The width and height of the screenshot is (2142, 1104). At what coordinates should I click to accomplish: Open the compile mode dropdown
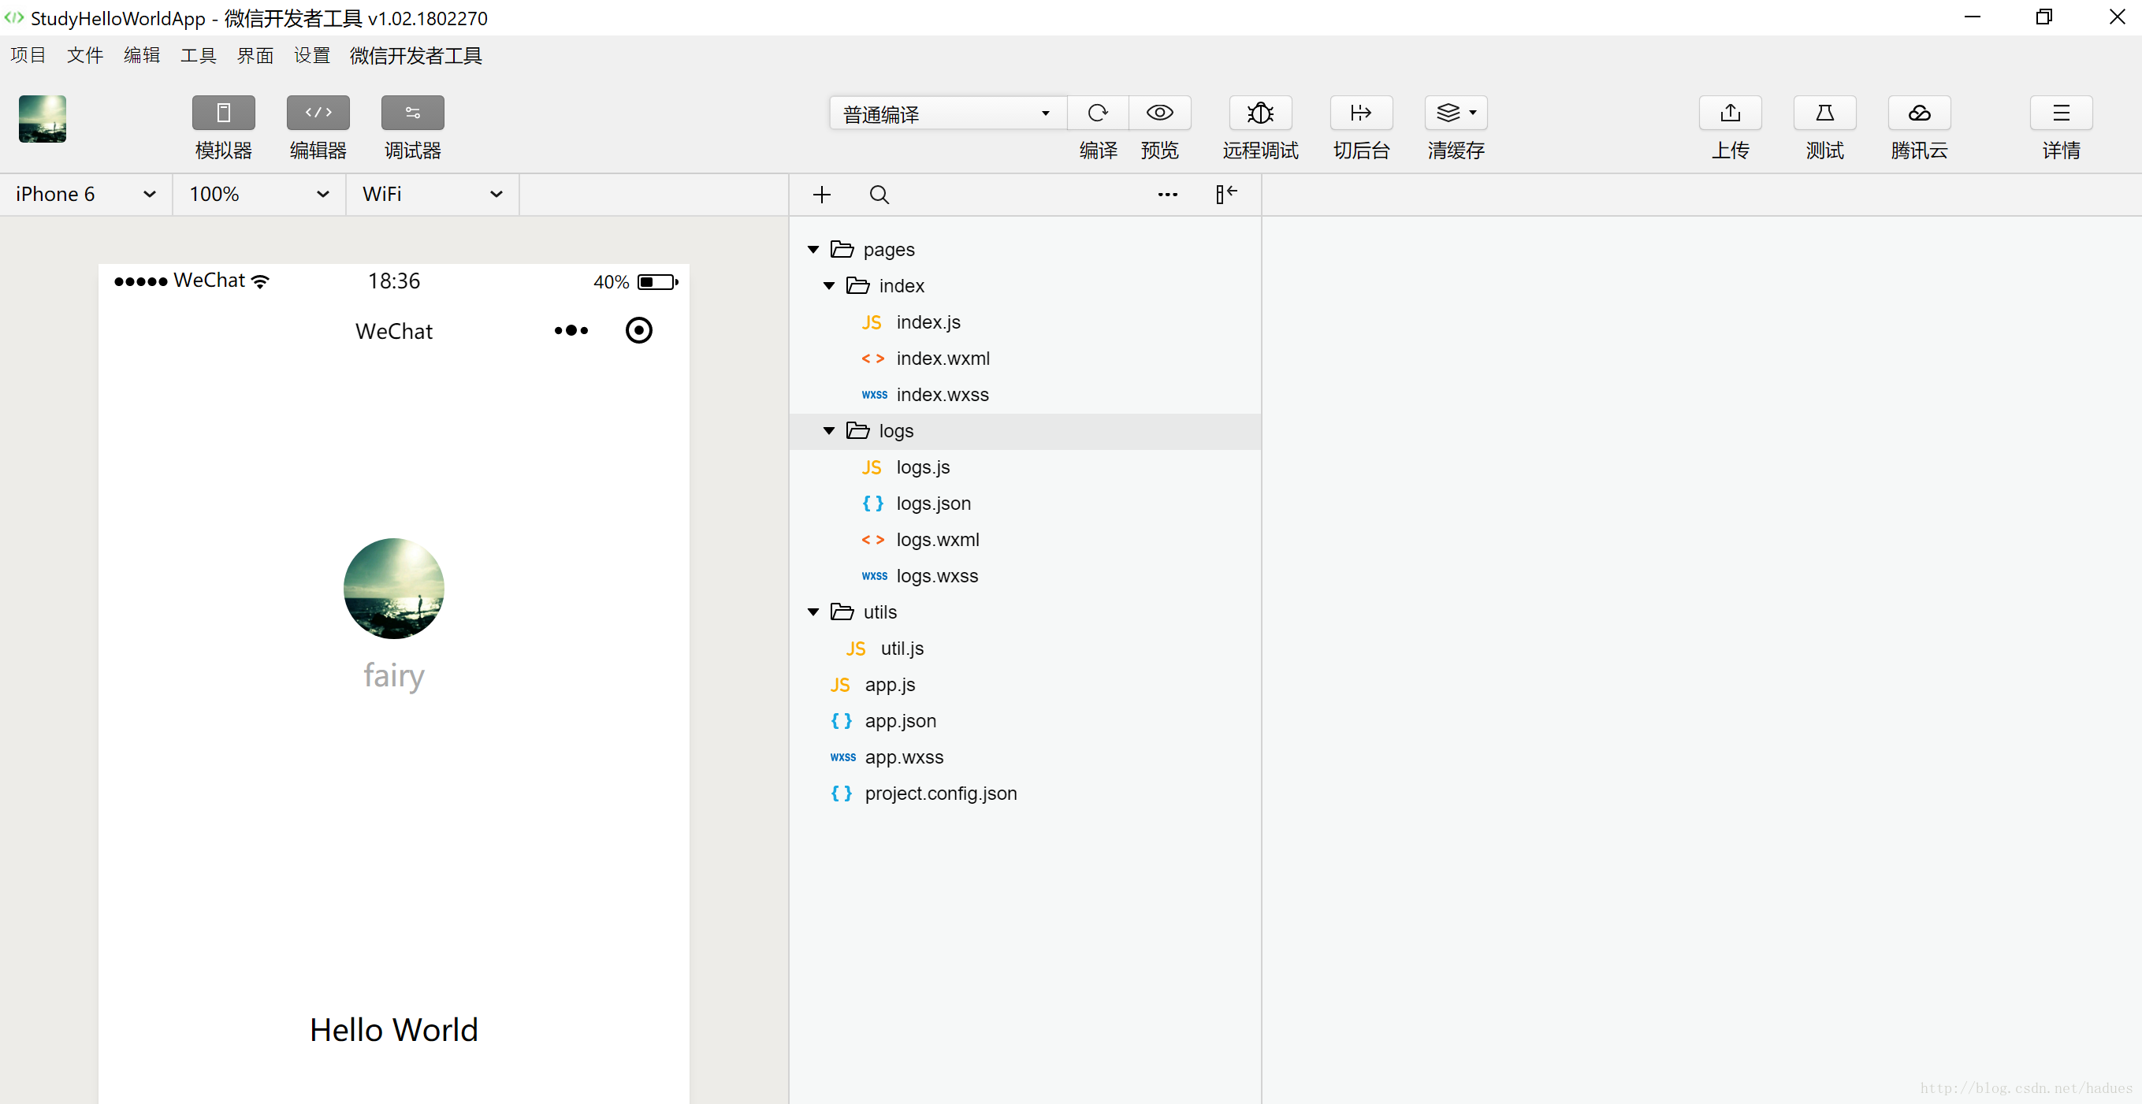point(947,114)
